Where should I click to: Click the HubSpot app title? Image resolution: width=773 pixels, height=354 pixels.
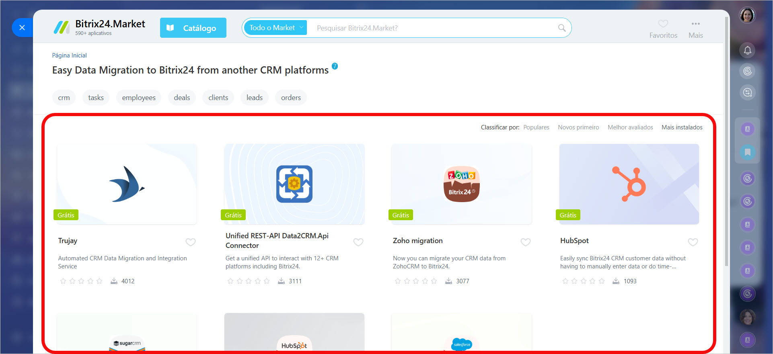574,241
